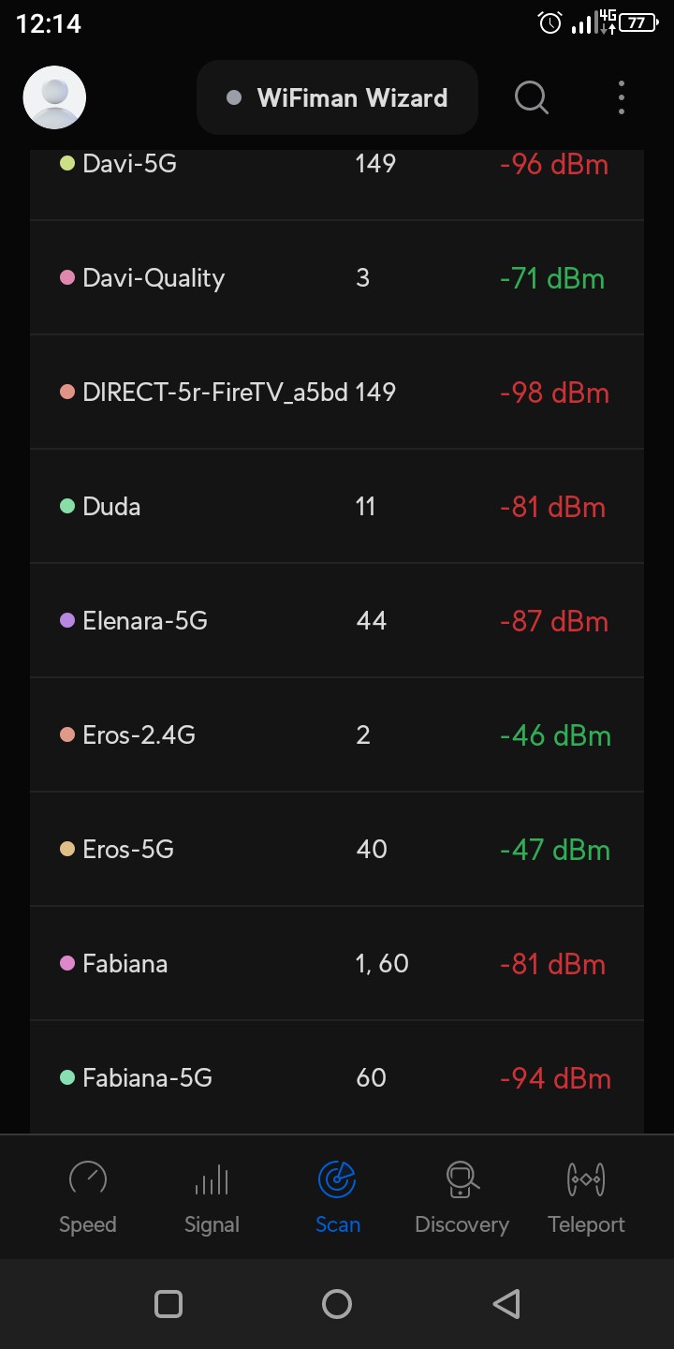
Task: Tap the Signal bars icon
Action: (x=212, y=1179)
